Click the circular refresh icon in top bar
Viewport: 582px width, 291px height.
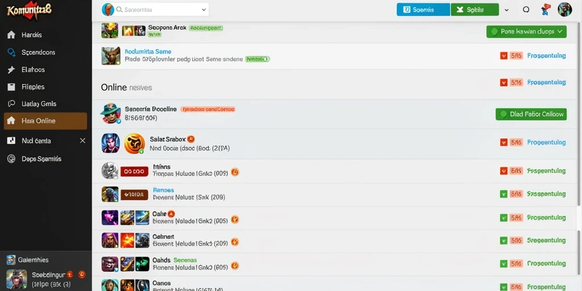tap(526, 10)
